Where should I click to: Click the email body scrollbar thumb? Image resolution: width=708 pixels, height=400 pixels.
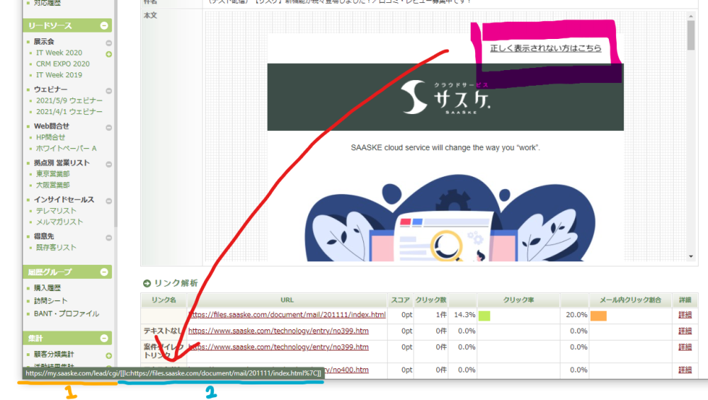(691, 35)
